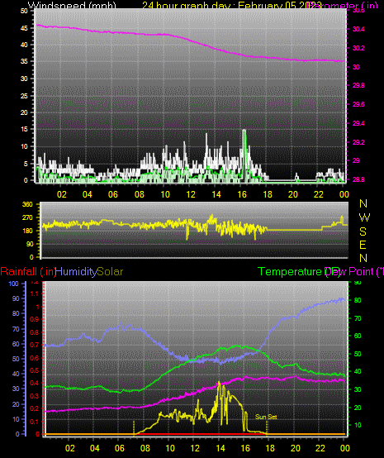Click the Solar legend label

[110, 272]
